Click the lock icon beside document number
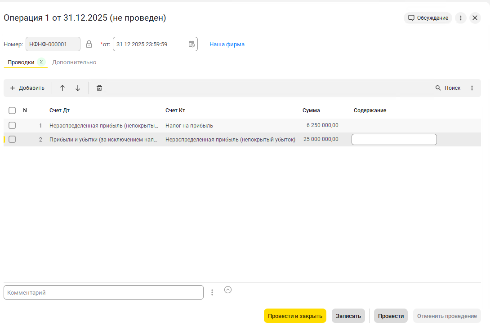The height and width of the screenshot is (331, 490). pos(89,44)
